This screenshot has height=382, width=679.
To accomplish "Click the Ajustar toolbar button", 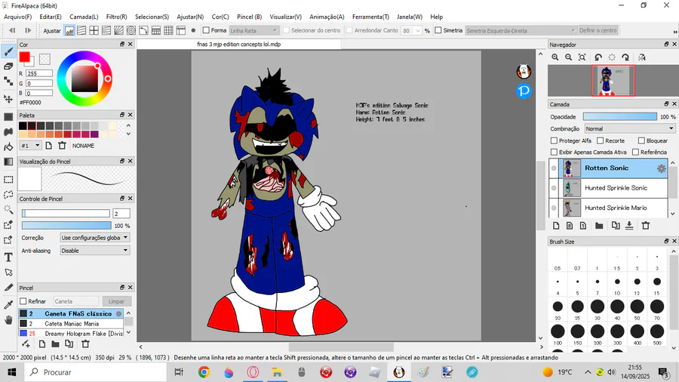I will tap(52, 31).
